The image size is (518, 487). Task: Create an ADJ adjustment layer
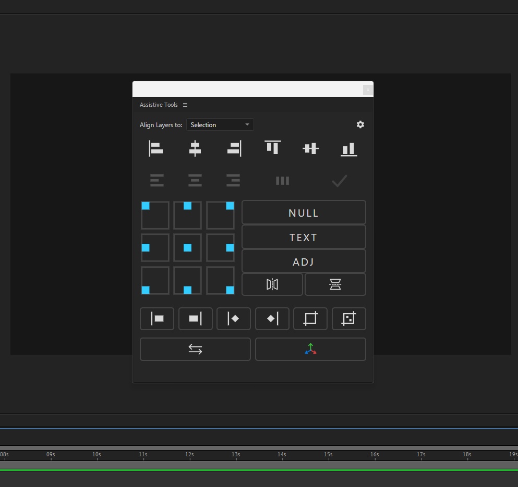(304, 261)
